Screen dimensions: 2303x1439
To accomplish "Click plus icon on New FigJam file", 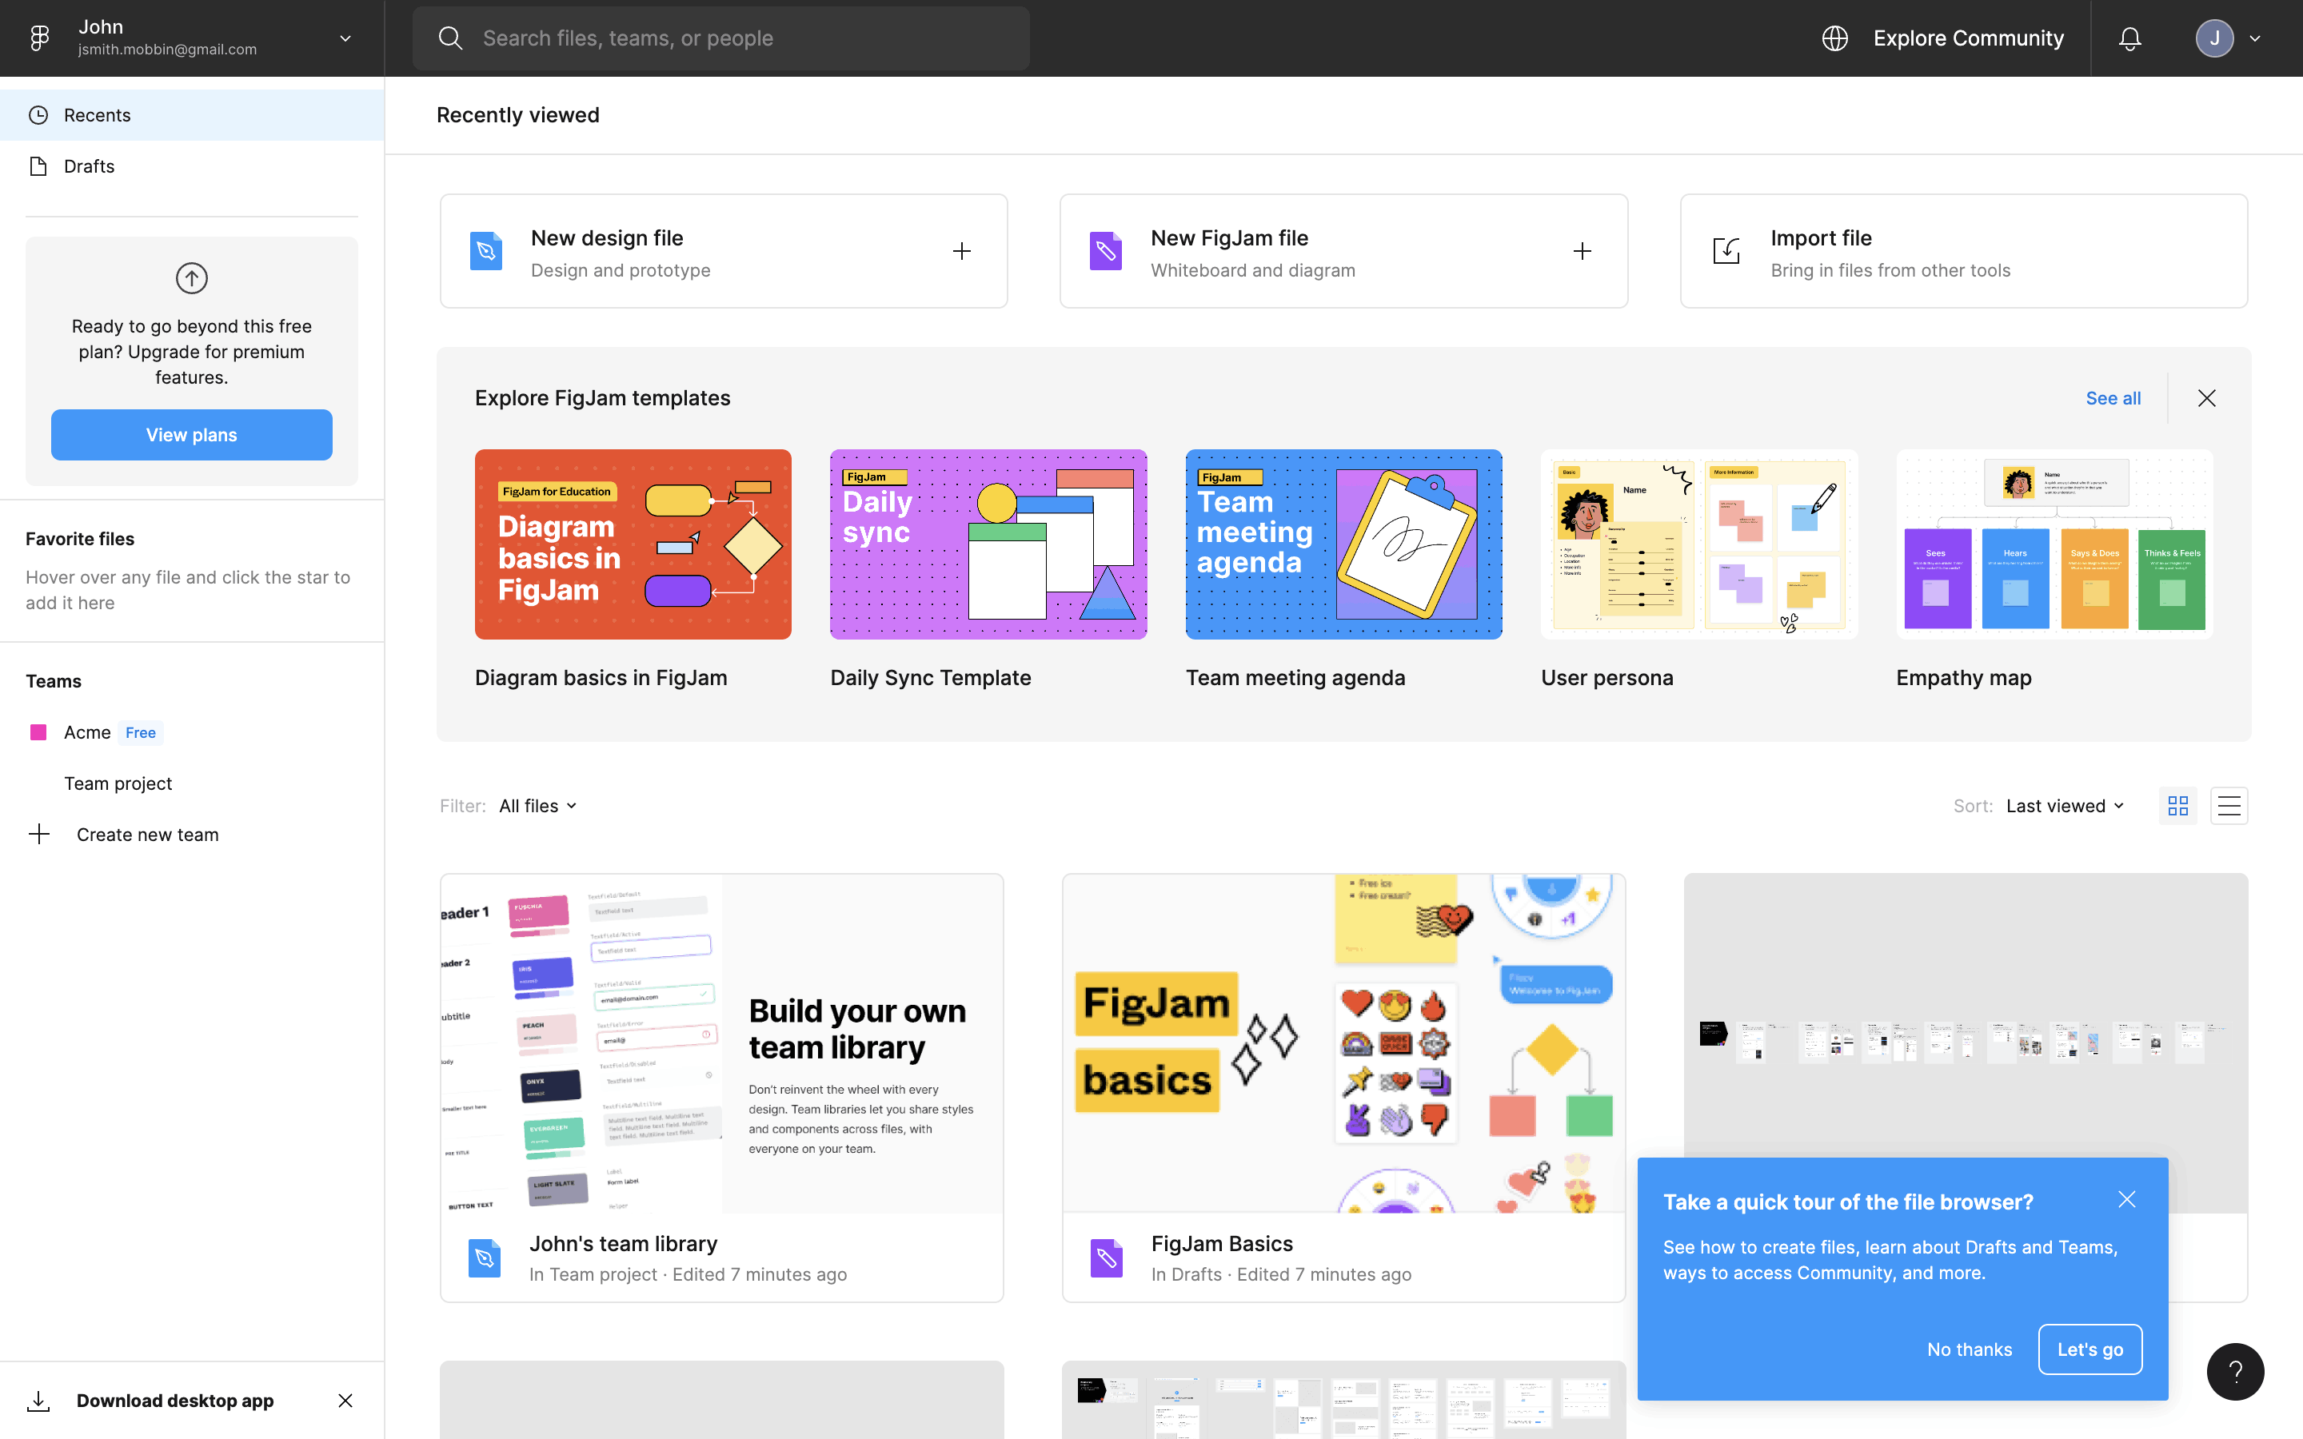I will 1582,251.
